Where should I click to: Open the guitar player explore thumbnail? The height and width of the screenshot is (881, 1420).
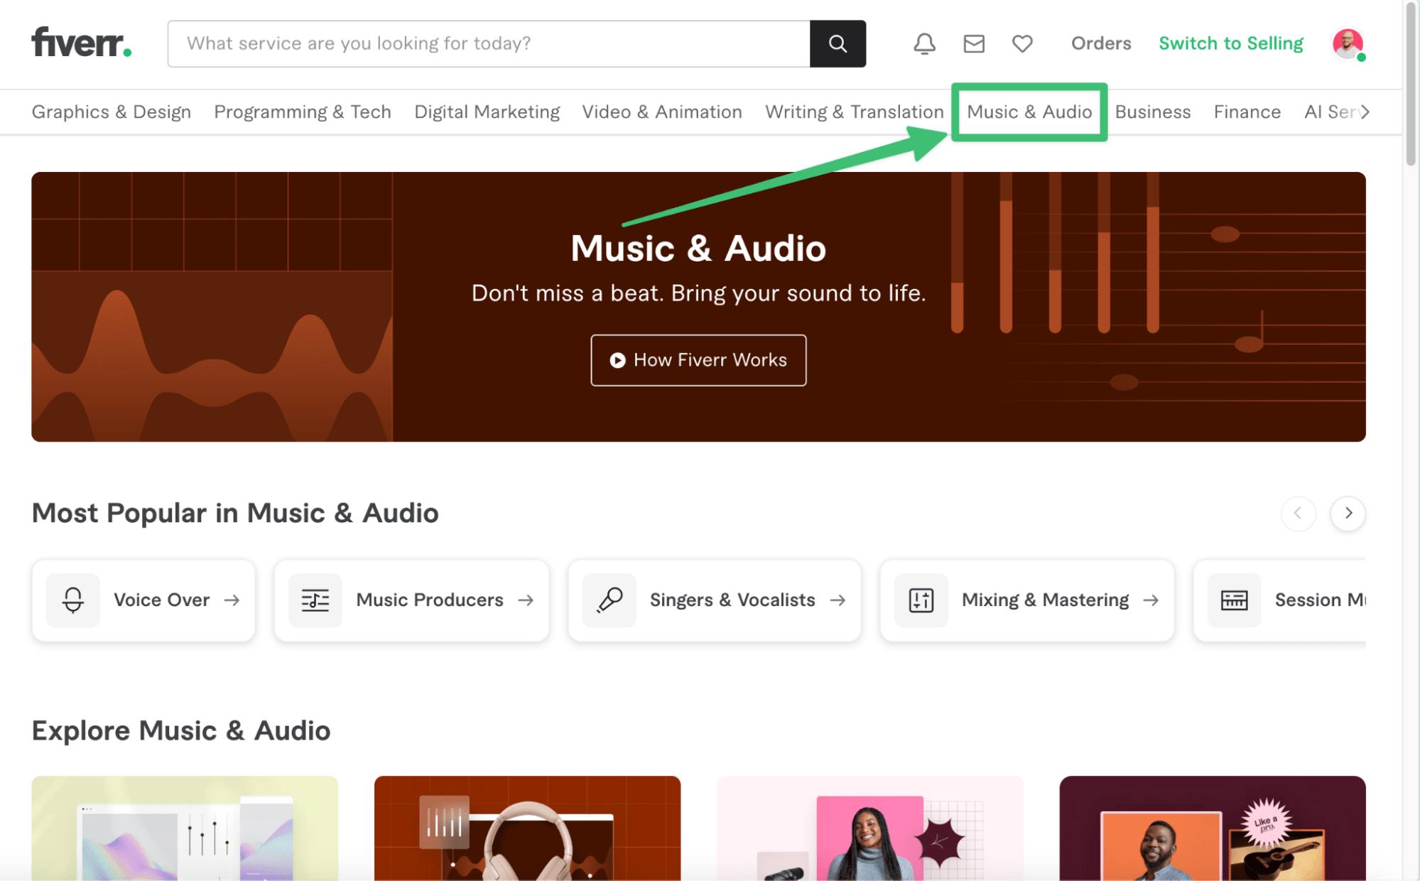point(1213,828)
